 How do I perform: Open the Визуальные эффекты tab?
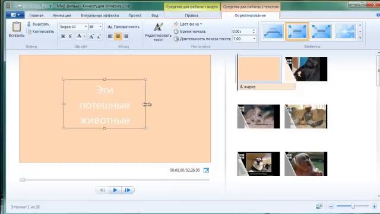point(100,15)
